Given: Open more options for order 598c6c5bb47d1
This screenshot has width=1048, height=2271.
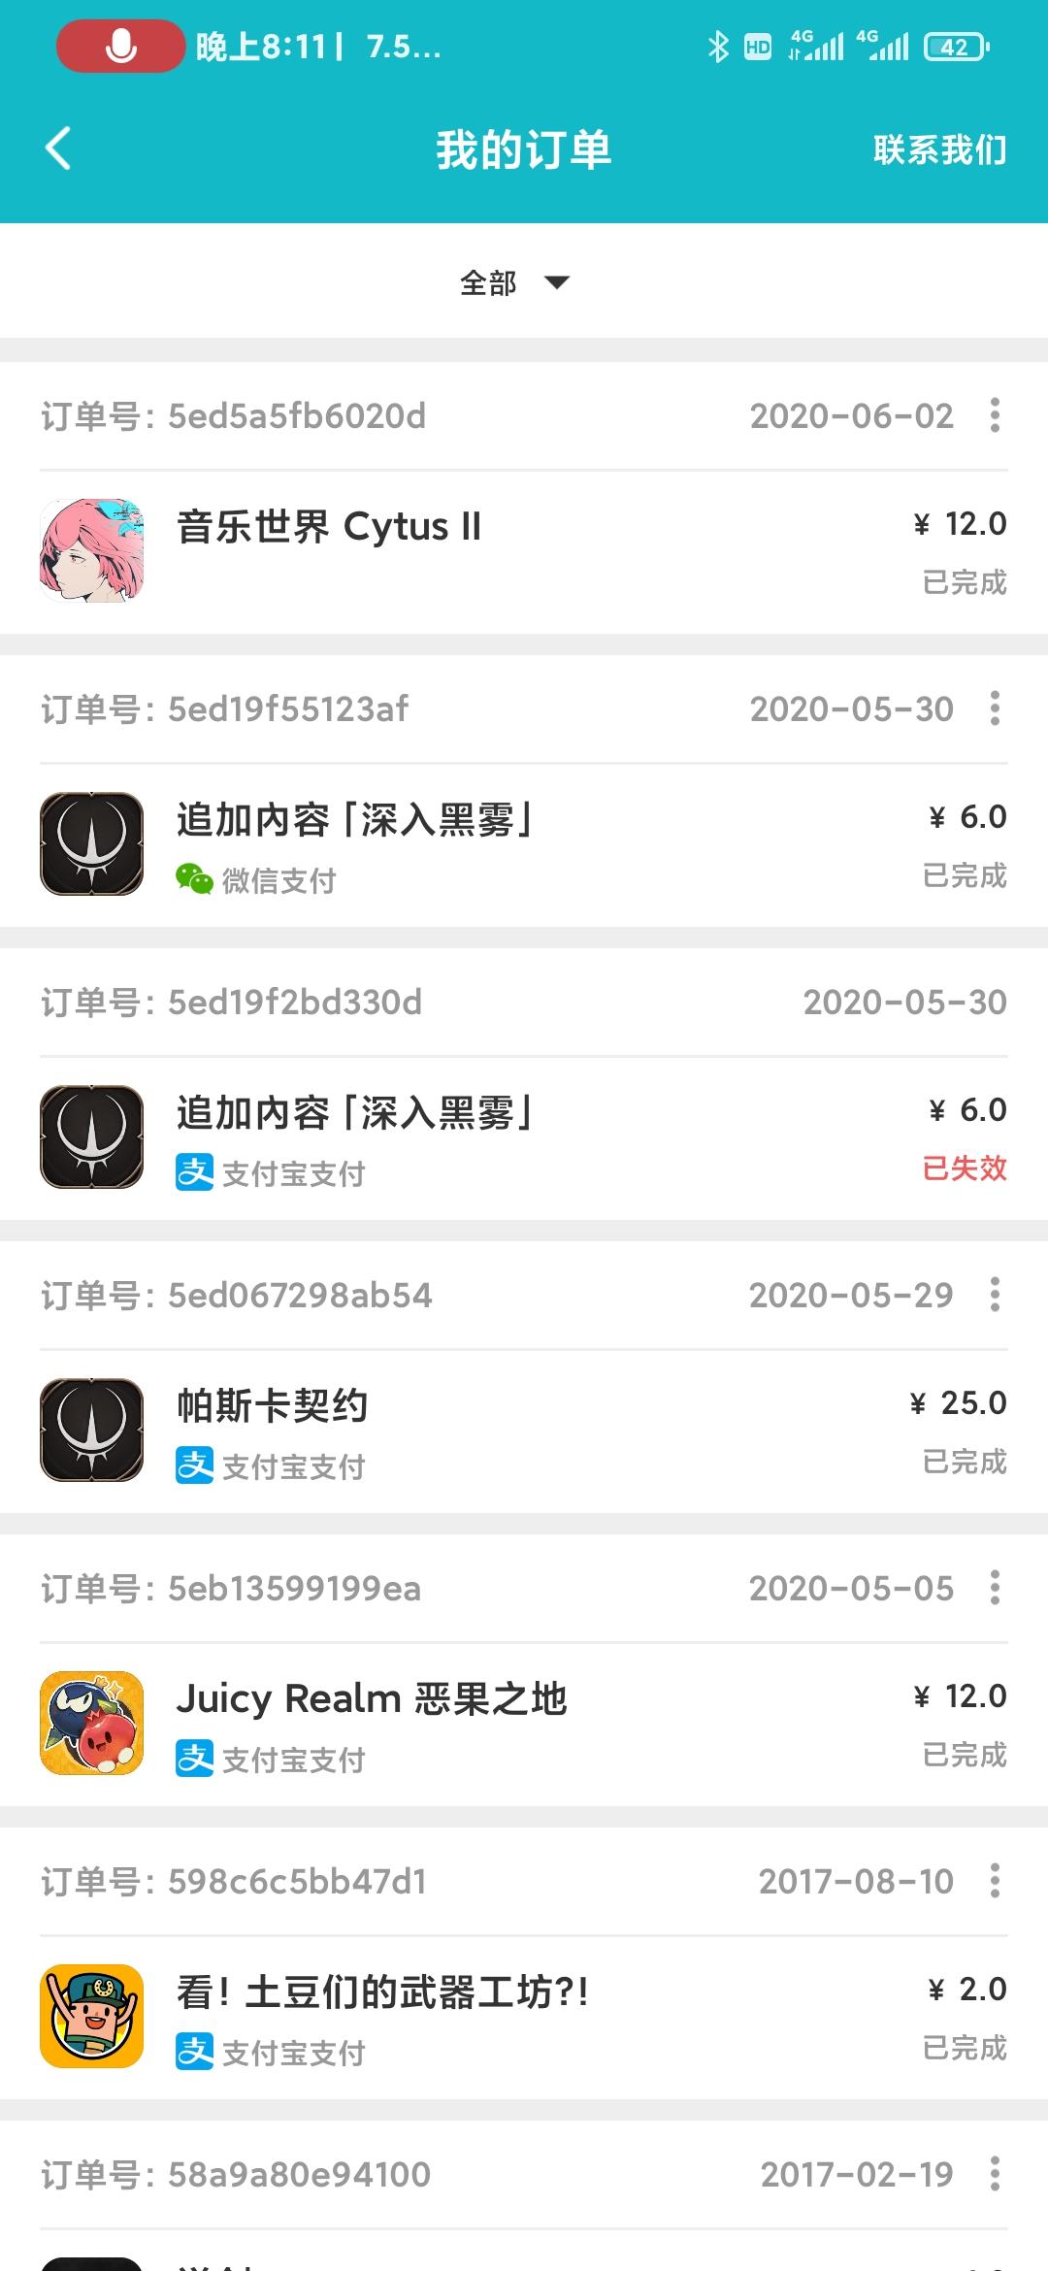Looking at the screenshot, I should (x=995, y=1881).
